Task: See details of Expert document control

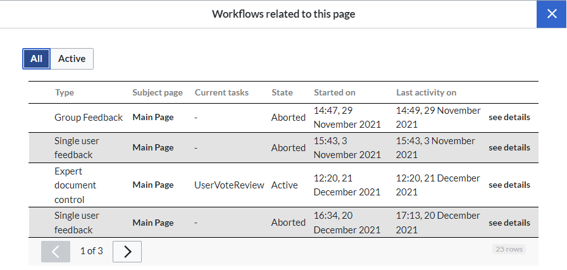Action: [509, 185]
